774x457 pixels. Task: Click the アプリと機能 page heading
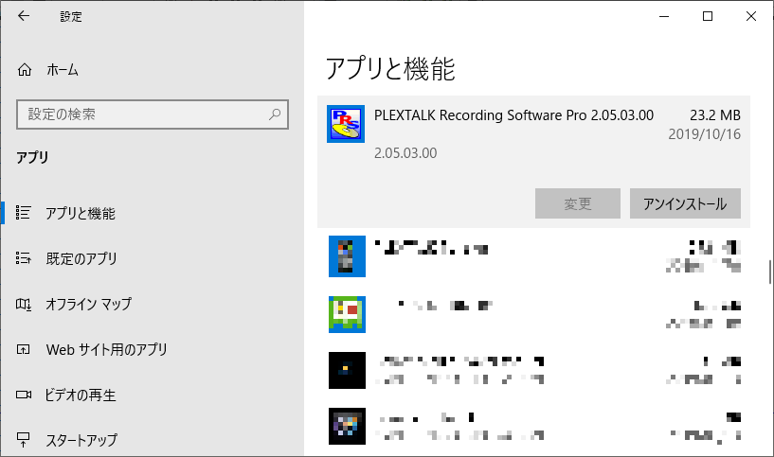pyautogui.click(x=390, y=68)
